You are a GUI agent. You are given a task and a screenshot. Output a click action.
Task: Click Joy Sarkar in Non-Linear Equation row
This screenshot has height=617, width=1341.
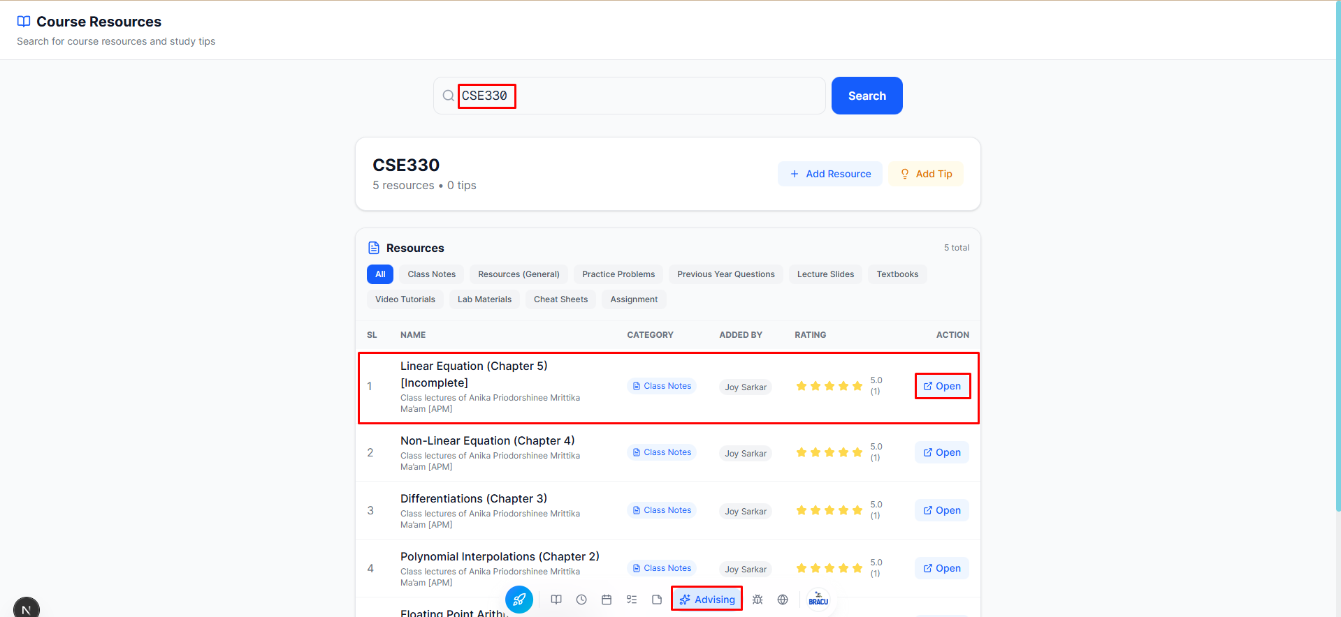point(746,453)
